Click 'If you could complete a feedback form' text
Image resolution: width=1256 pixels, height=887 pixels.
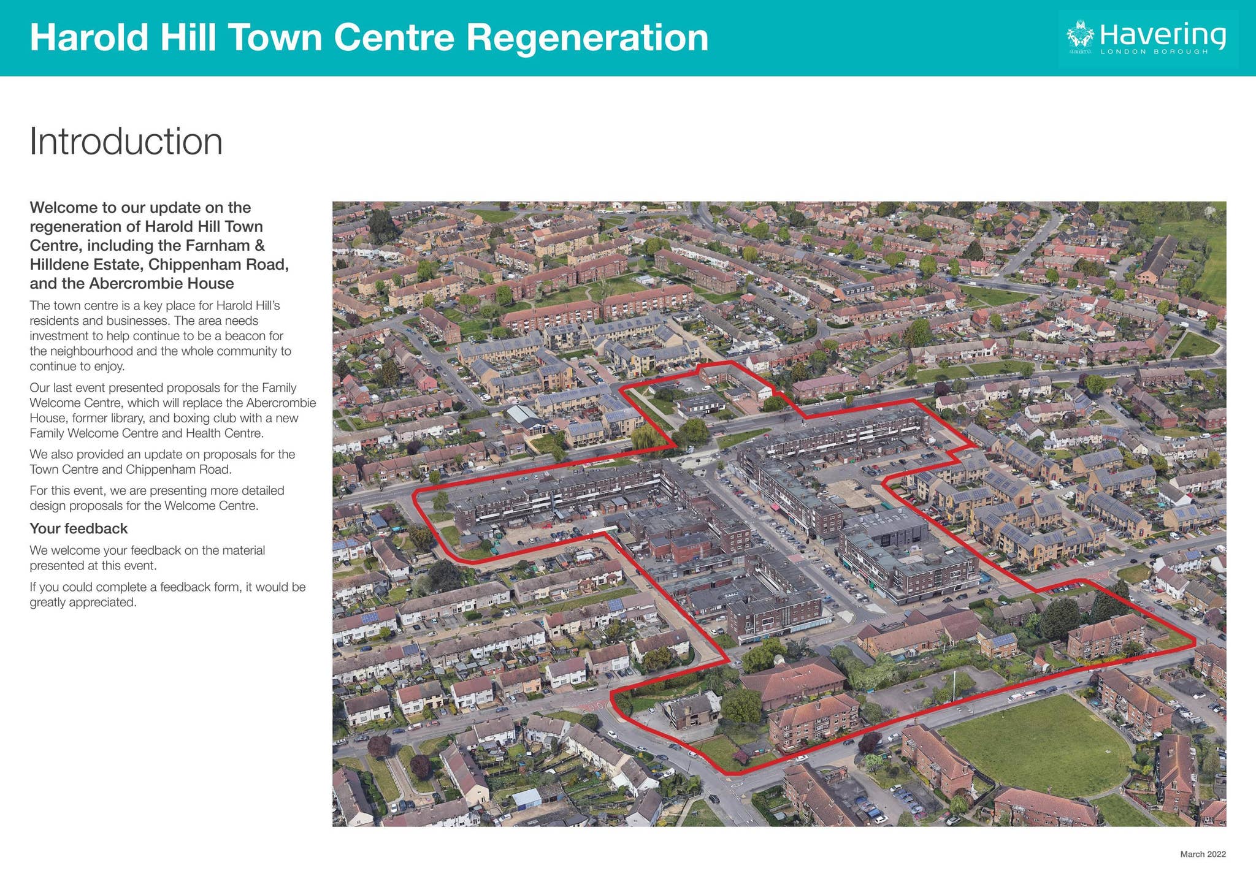pos(167,595)
